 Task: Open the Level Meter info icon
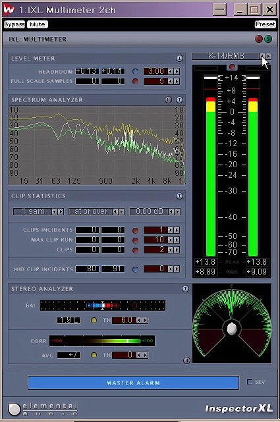(x=179, y=59)
